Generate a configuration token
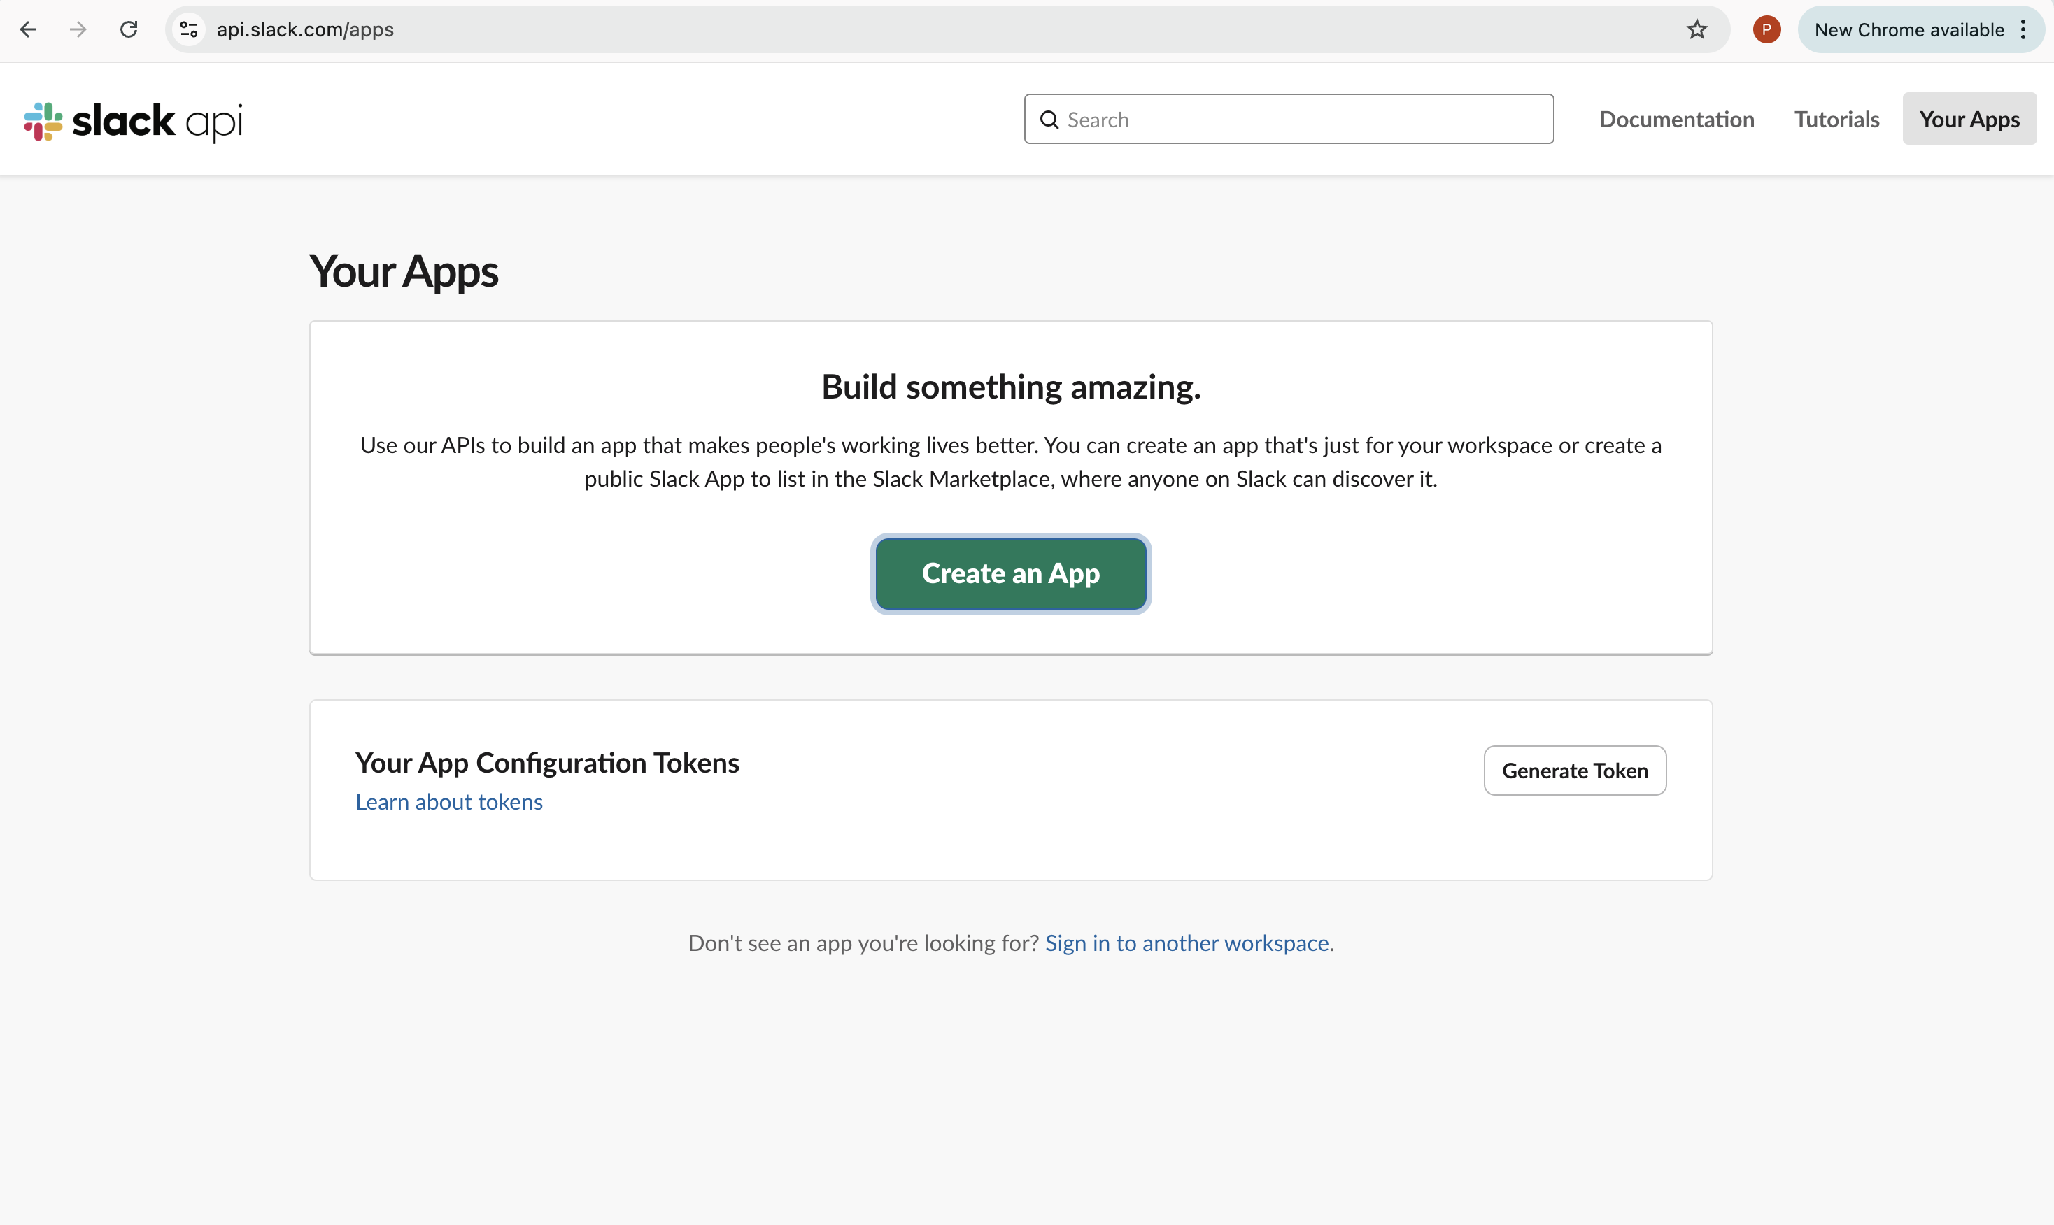Image resolution: width=2054 pixels, height=1225 pixels. click(x=1574, y=770)
